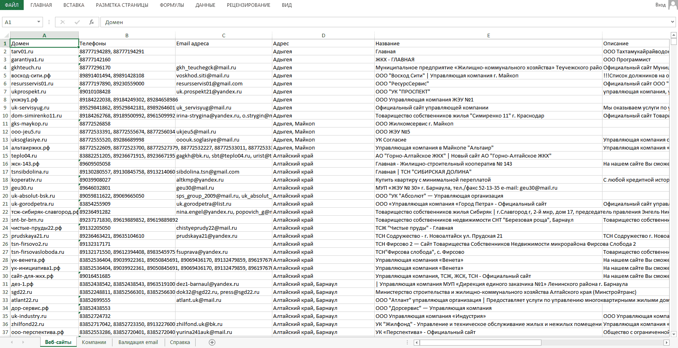Select cell with sgd22.ru
The image size is (678, 348).
(44, 292)
